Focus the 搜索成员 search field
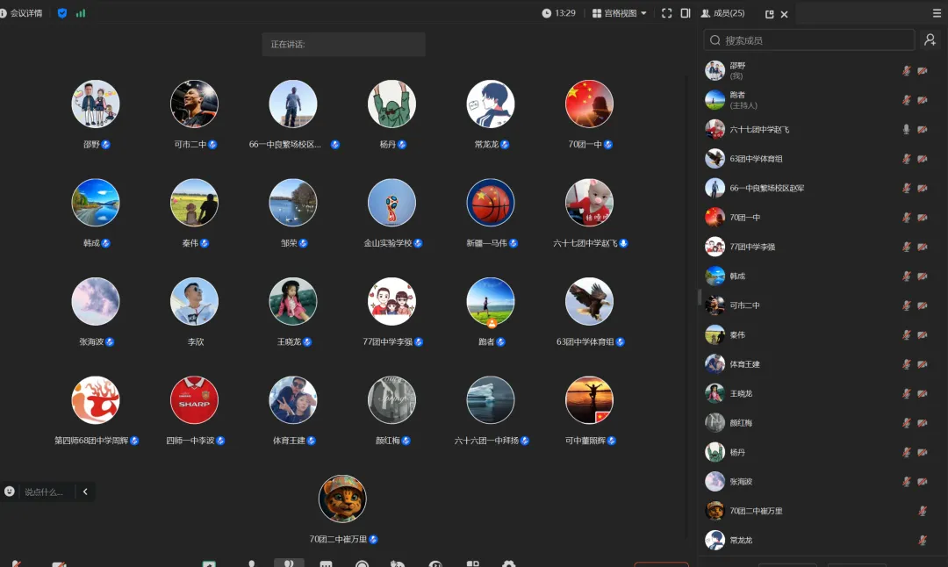 [809, 39]
